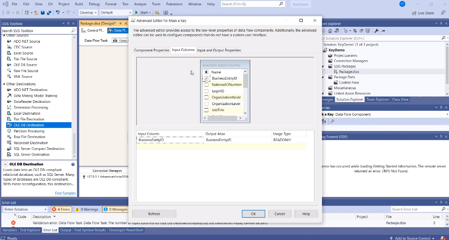
Task: Click the Show All Files icon
Action: point(368,31)
